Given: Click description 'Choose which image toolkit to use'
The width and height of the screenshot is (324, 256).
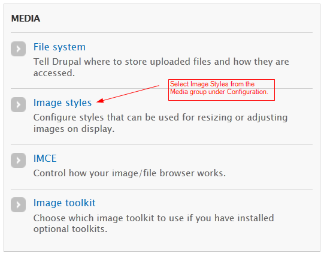Looking at the screenshot, I should pyautogui.click(x=154, y=224).
